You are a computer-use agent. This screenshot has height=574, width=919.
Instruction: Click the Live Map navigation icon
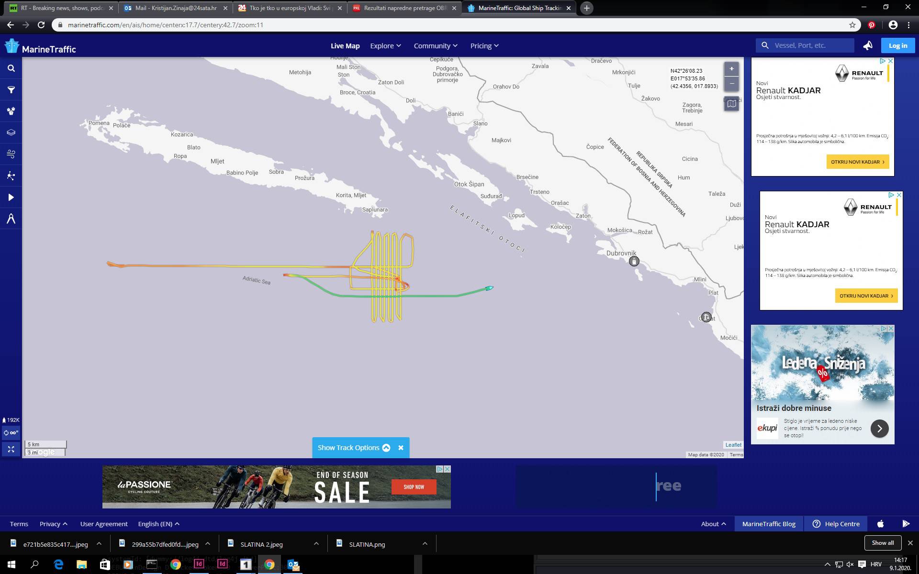coord(345,45)
